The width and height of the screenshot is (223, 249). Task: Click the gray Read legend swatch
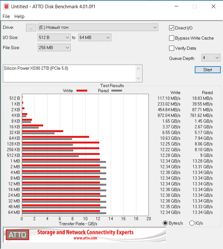(x=117, y=91)
